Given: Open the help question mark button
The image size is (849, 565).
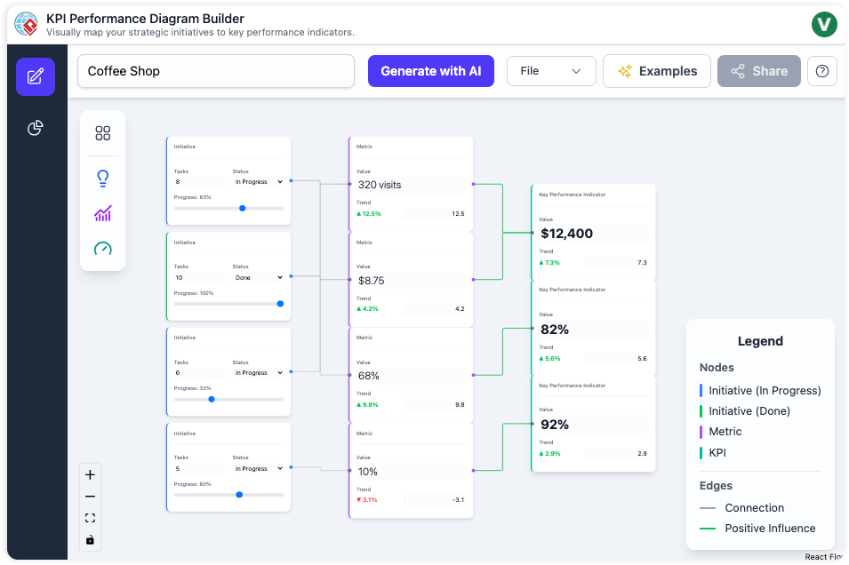Looking at the screenshot, I should [x=821, y=71].
